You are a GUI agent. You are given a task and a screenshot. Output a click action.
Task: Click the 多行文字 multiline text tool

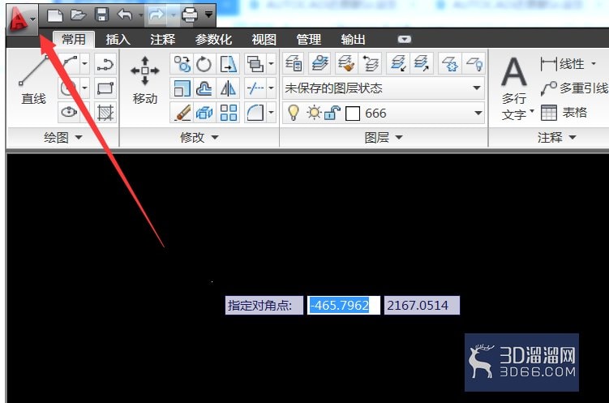click(516, 88)
